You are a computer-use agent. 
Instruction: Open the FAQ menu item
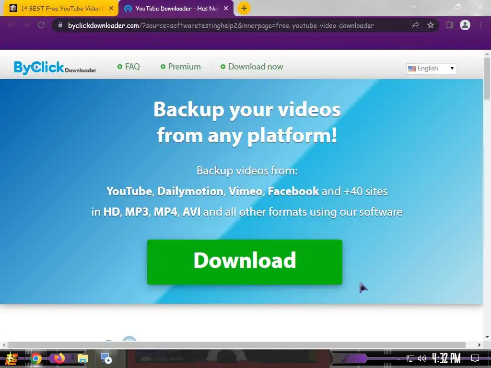point(129,67)
